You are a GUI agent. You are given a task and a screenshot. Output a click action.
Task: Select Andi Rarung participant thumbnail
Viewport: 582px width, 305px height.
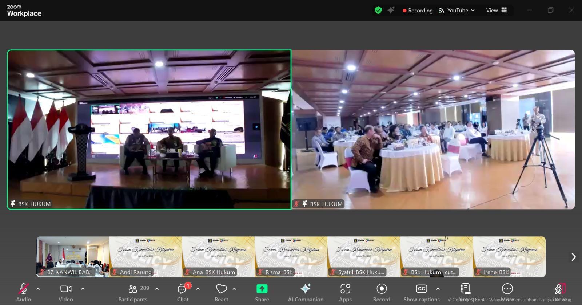(x=145, y=257)
